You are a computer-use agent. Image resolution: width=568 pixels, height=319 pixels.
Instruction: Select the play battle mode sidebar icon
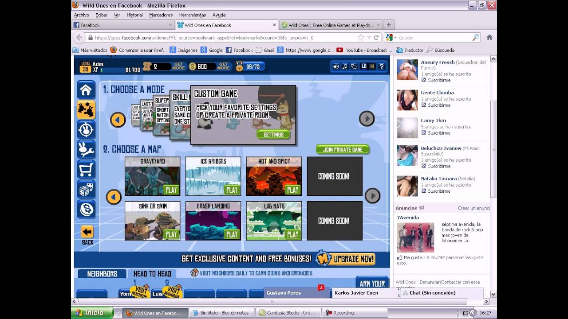pyautogui.click(x=86, y=109)
